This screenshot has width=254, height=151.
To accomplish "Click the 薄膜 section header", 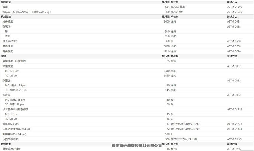I will point(4,56).
